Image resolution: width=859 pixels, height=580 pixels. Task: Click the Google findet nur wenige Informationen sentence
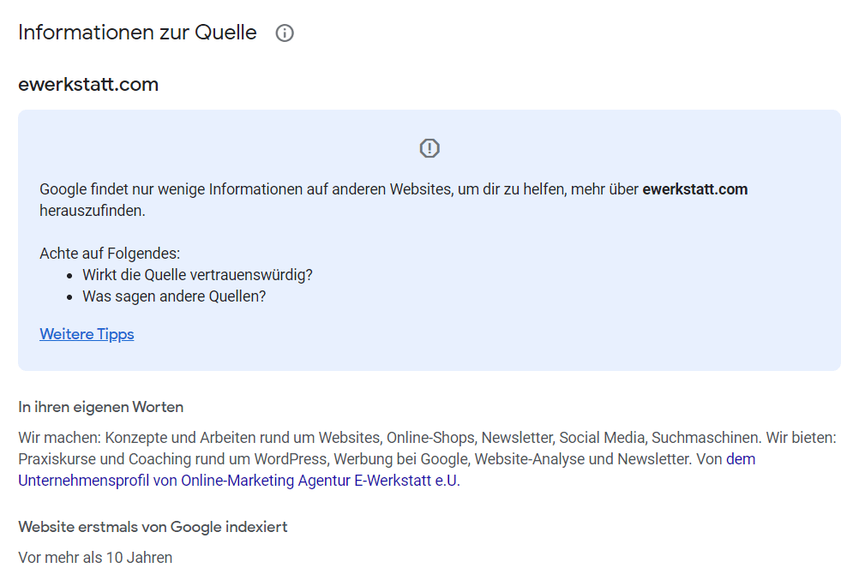pos(393,200)
